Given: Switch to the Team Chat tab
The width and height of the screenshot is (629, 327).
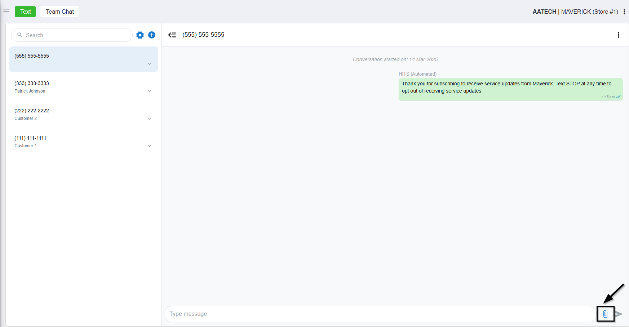Looking at the screenshot, I should (x=60, y=12).
